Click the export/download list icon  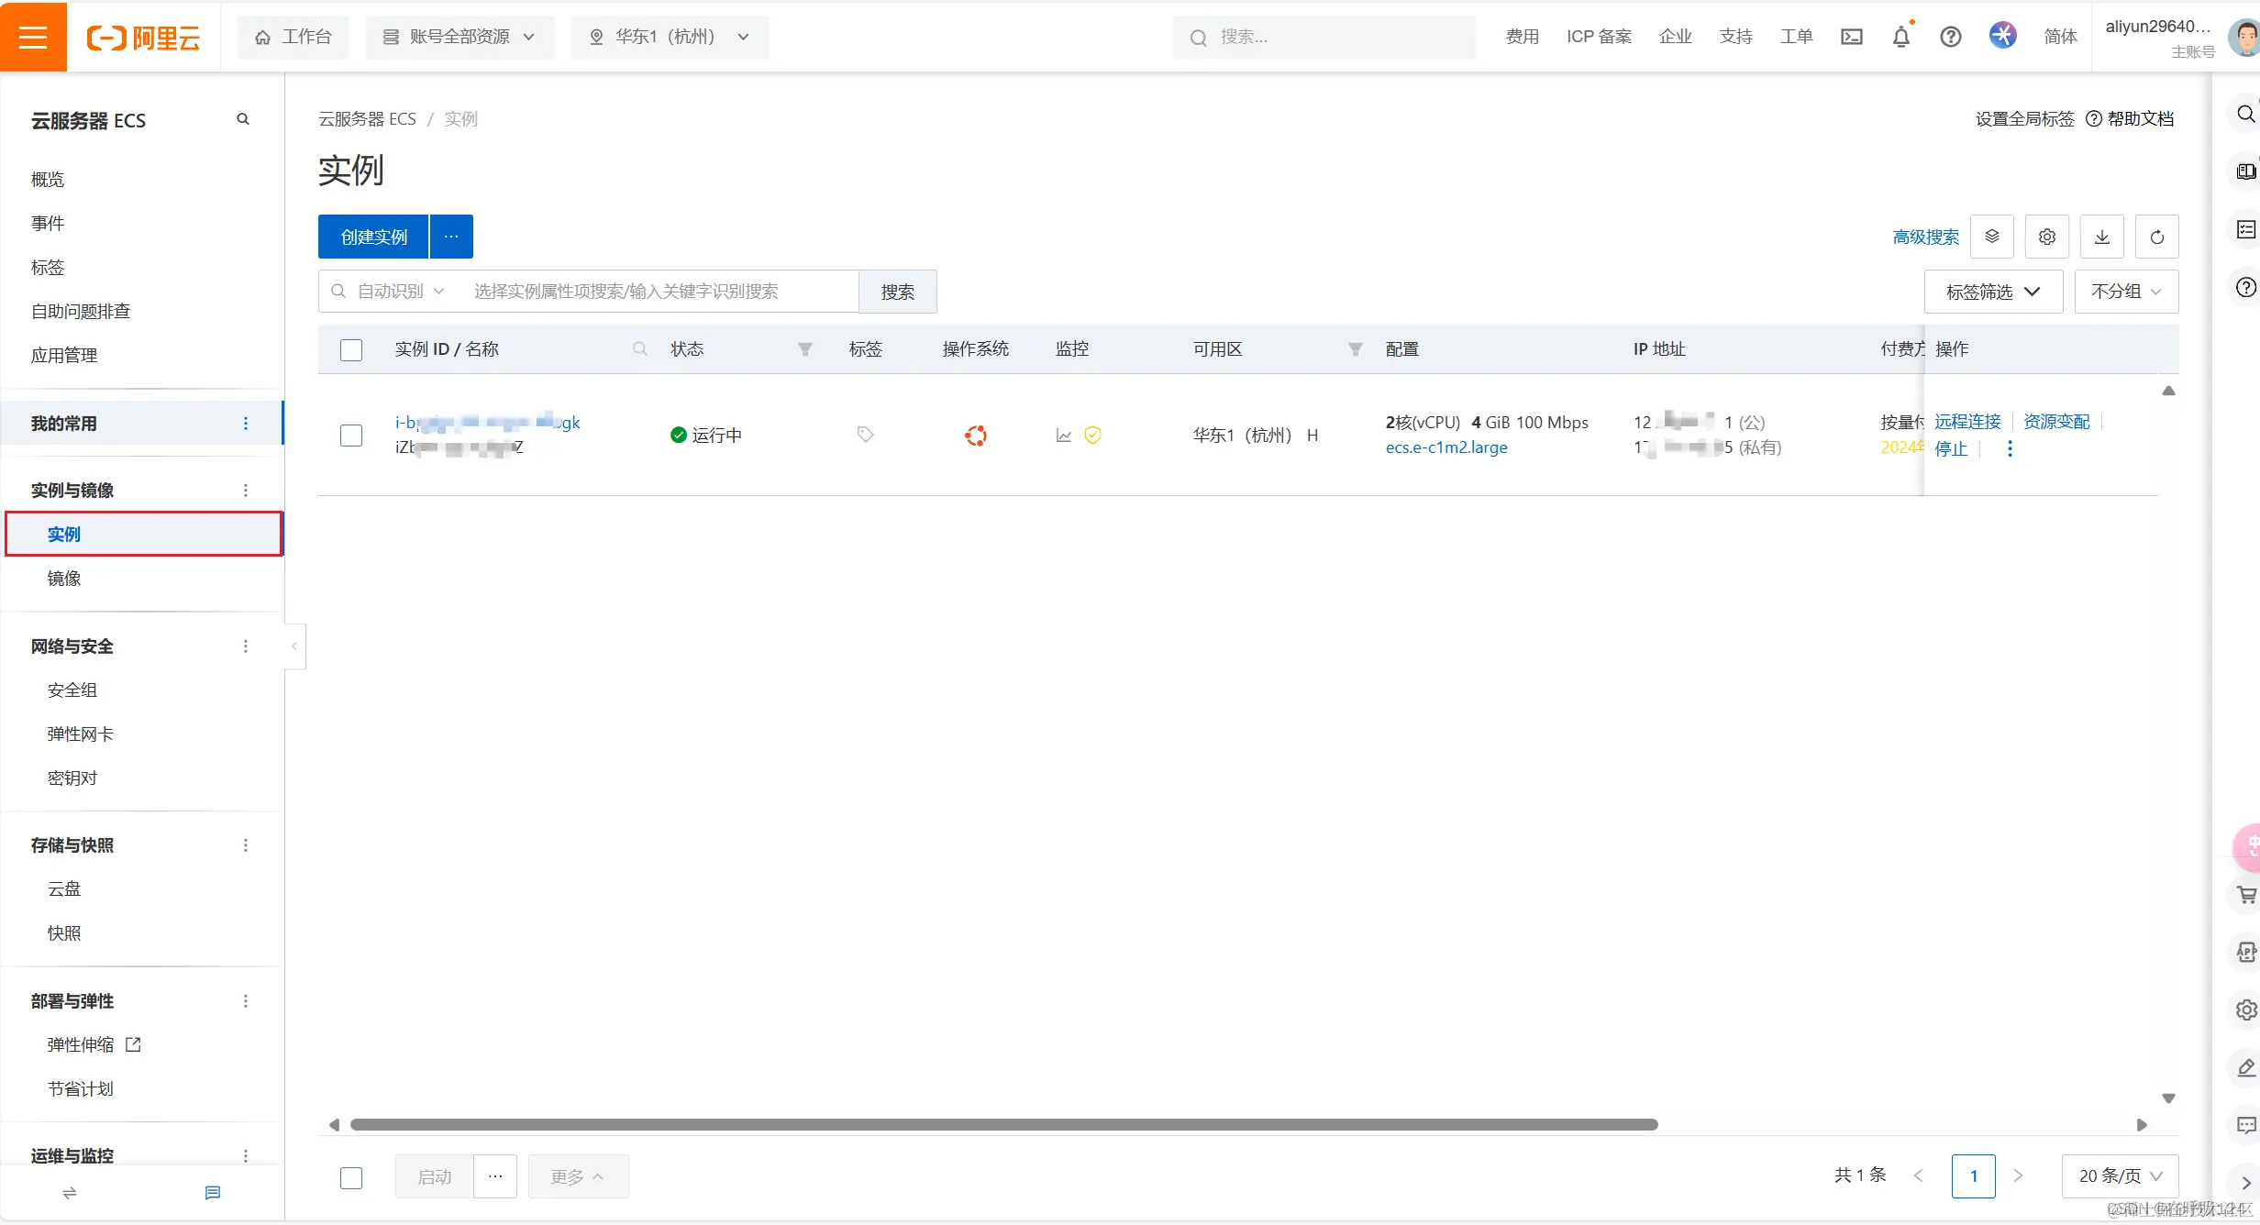click(2101, 237)
